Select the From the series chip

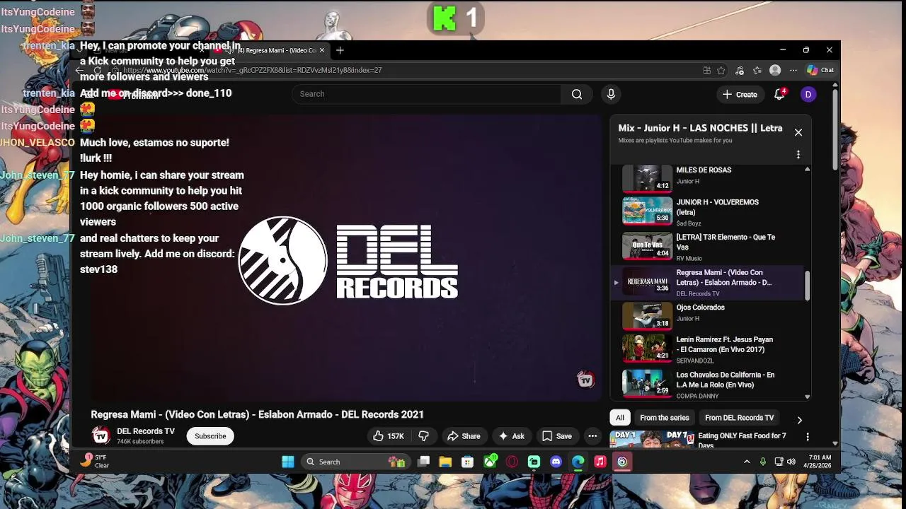click(x=665, y=418)
